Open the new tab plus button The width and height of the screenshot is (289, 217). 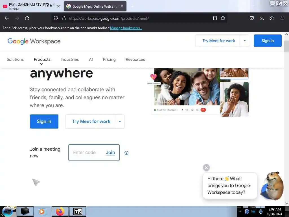[132, 6]
